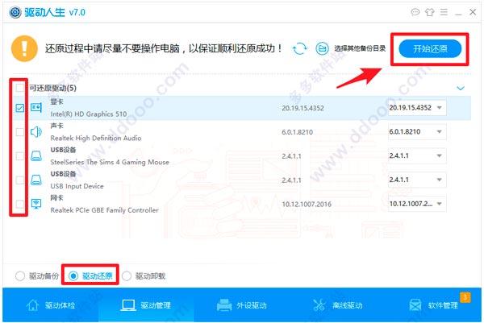Click the 选择其他备份目录 link
Image resolution: width=484 pixels, height=323 pixels.
pyautogui.click(x=360, y=48)
